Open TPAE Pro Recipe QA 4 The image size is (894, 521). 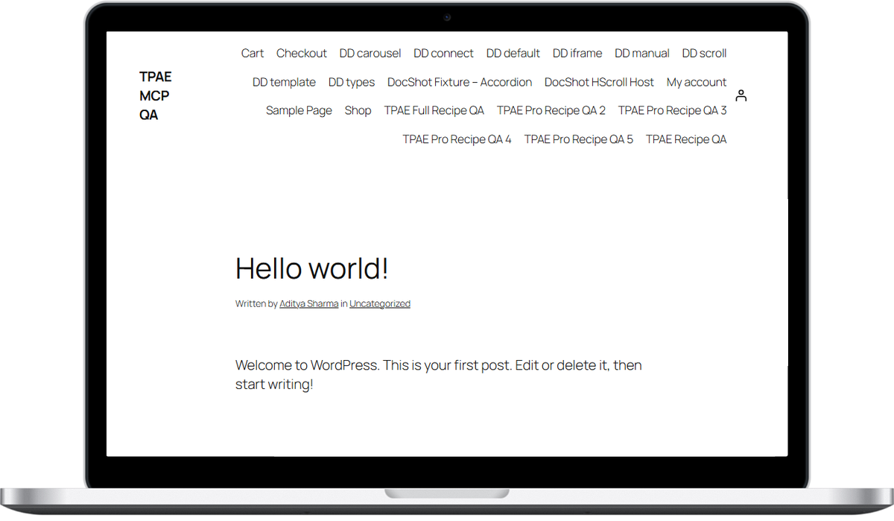click(457, 139)
